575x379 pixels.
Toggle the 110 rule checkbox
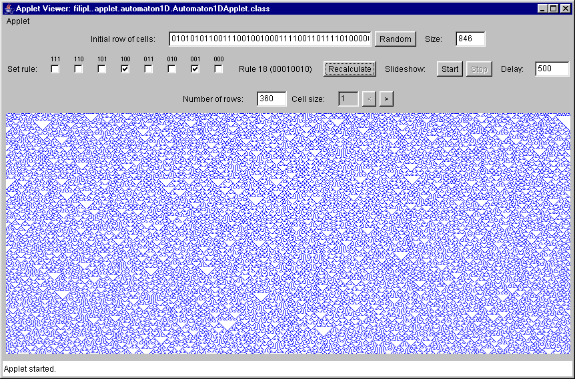79,69
